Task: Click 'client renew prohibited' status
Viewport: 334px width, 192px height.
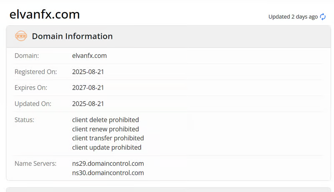Action: 105,129
